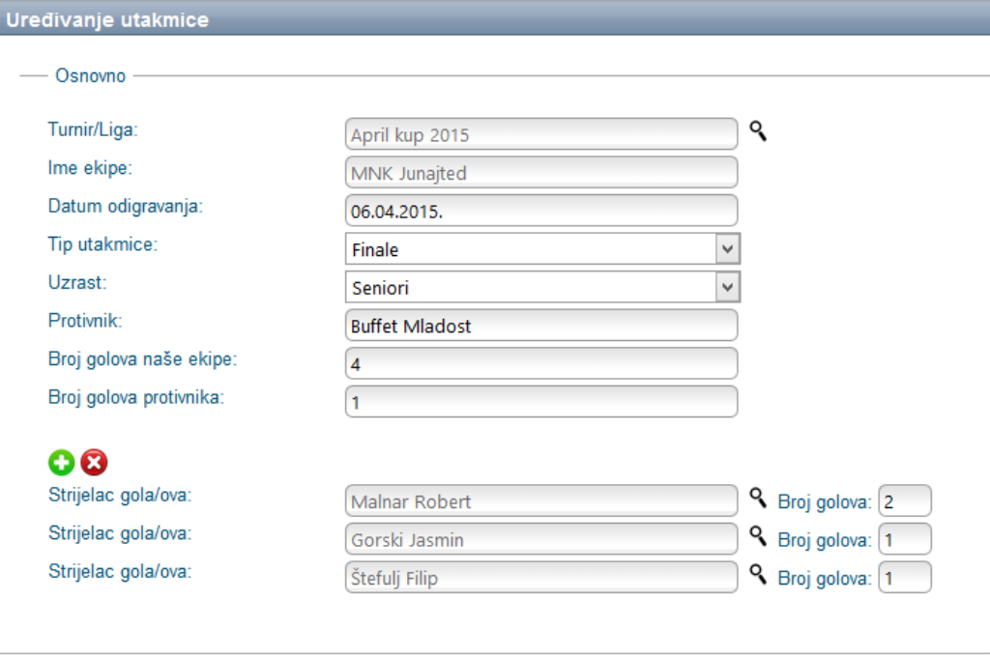Screen dimensions: 990x657
Task: Expand the Tip utakmice dropdown
Action: point(728,249)
